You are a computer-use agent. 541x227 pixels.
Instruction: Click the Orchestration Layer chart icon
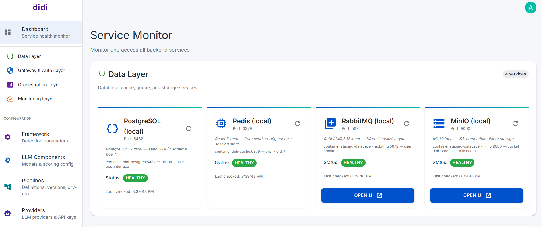tap(10, 85)
